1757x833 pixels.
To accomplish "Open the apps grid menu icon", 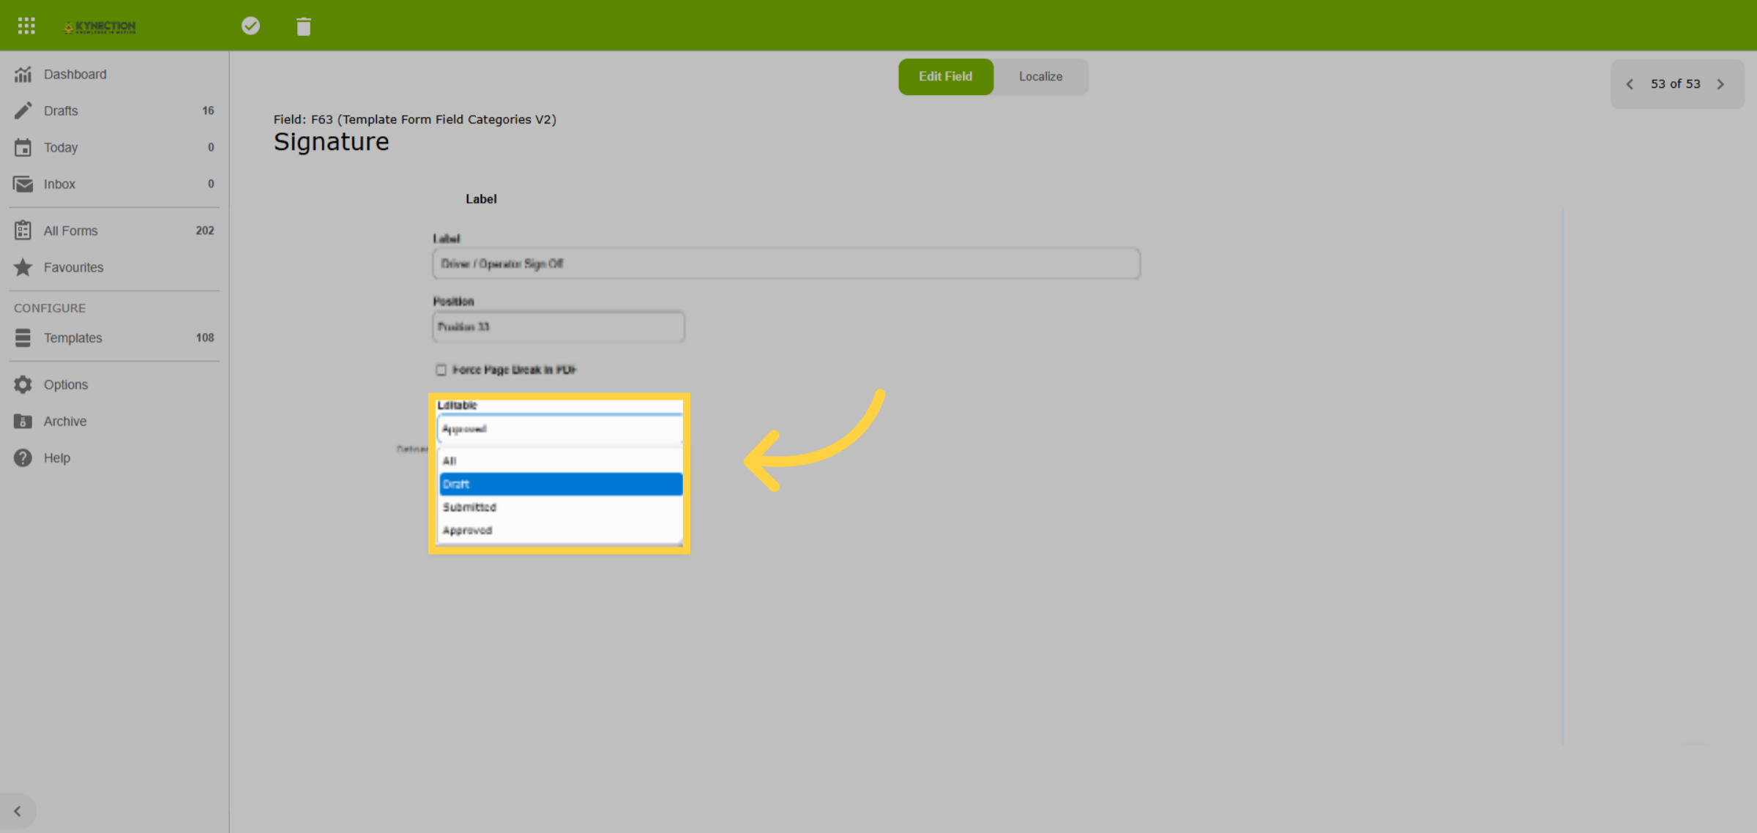I will pos(26,26).
